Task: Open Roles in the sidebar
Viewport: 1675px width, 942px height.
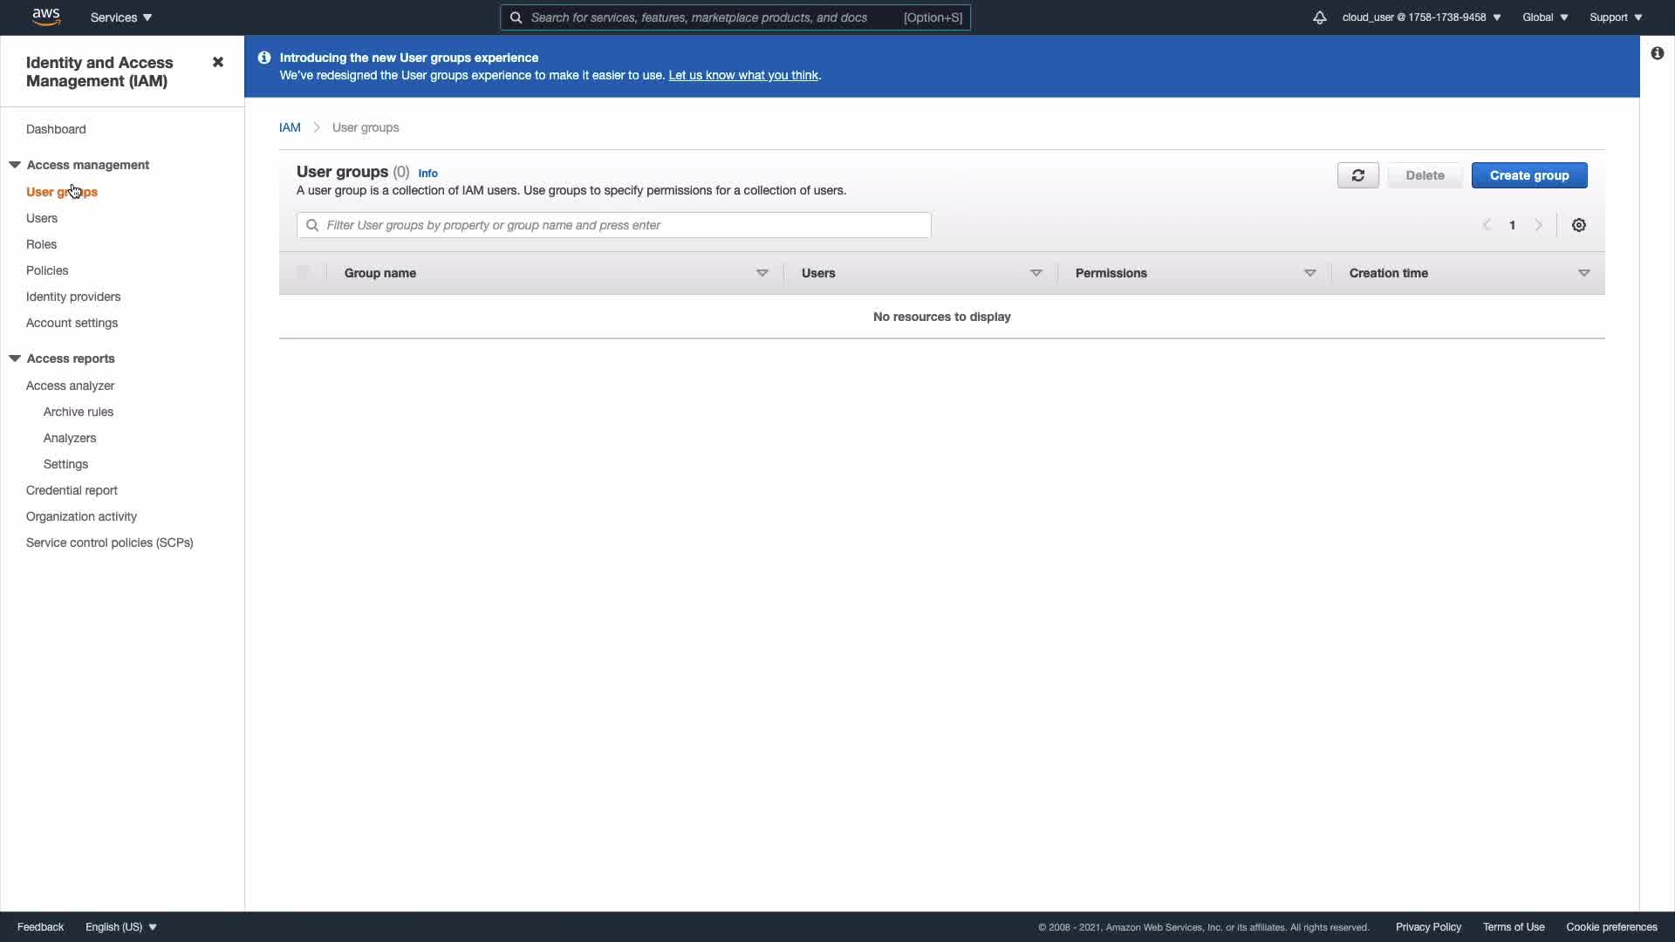Action: click(41, 244)
